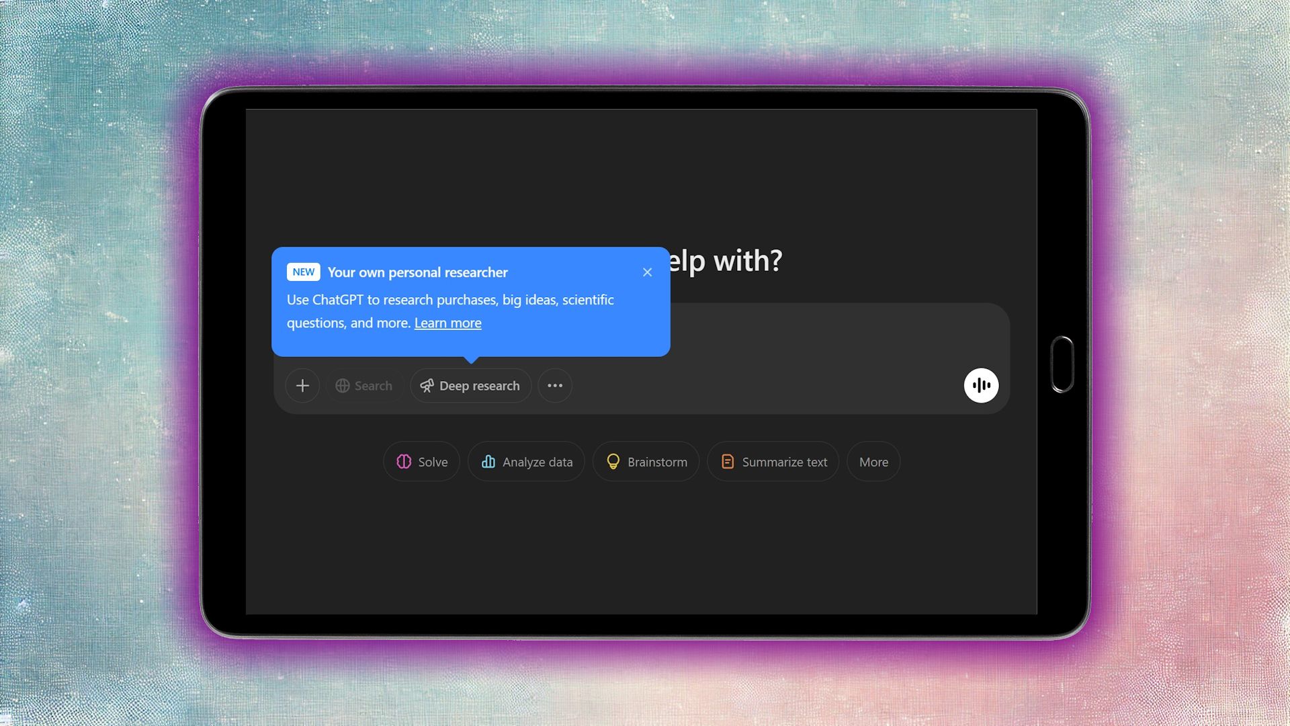1290x726 pixels.
Task: Click the Analyze data chart icon
Action: click(488, 461)
